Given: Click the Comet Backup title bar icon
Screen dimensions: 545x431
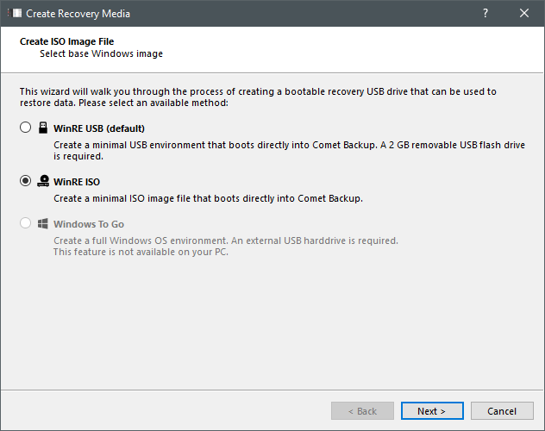Looking at the screenshot, I should [14, 14].
